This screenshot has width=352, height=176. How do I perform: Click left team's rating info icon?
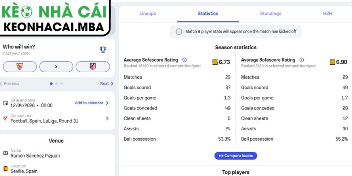184,60
